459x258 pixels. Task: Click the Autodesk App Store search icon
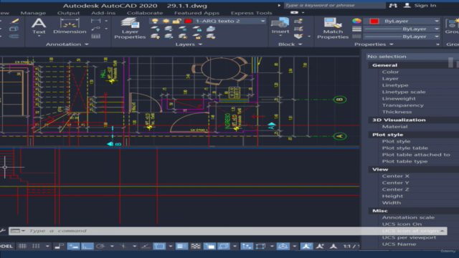click(x=393, y=5)
